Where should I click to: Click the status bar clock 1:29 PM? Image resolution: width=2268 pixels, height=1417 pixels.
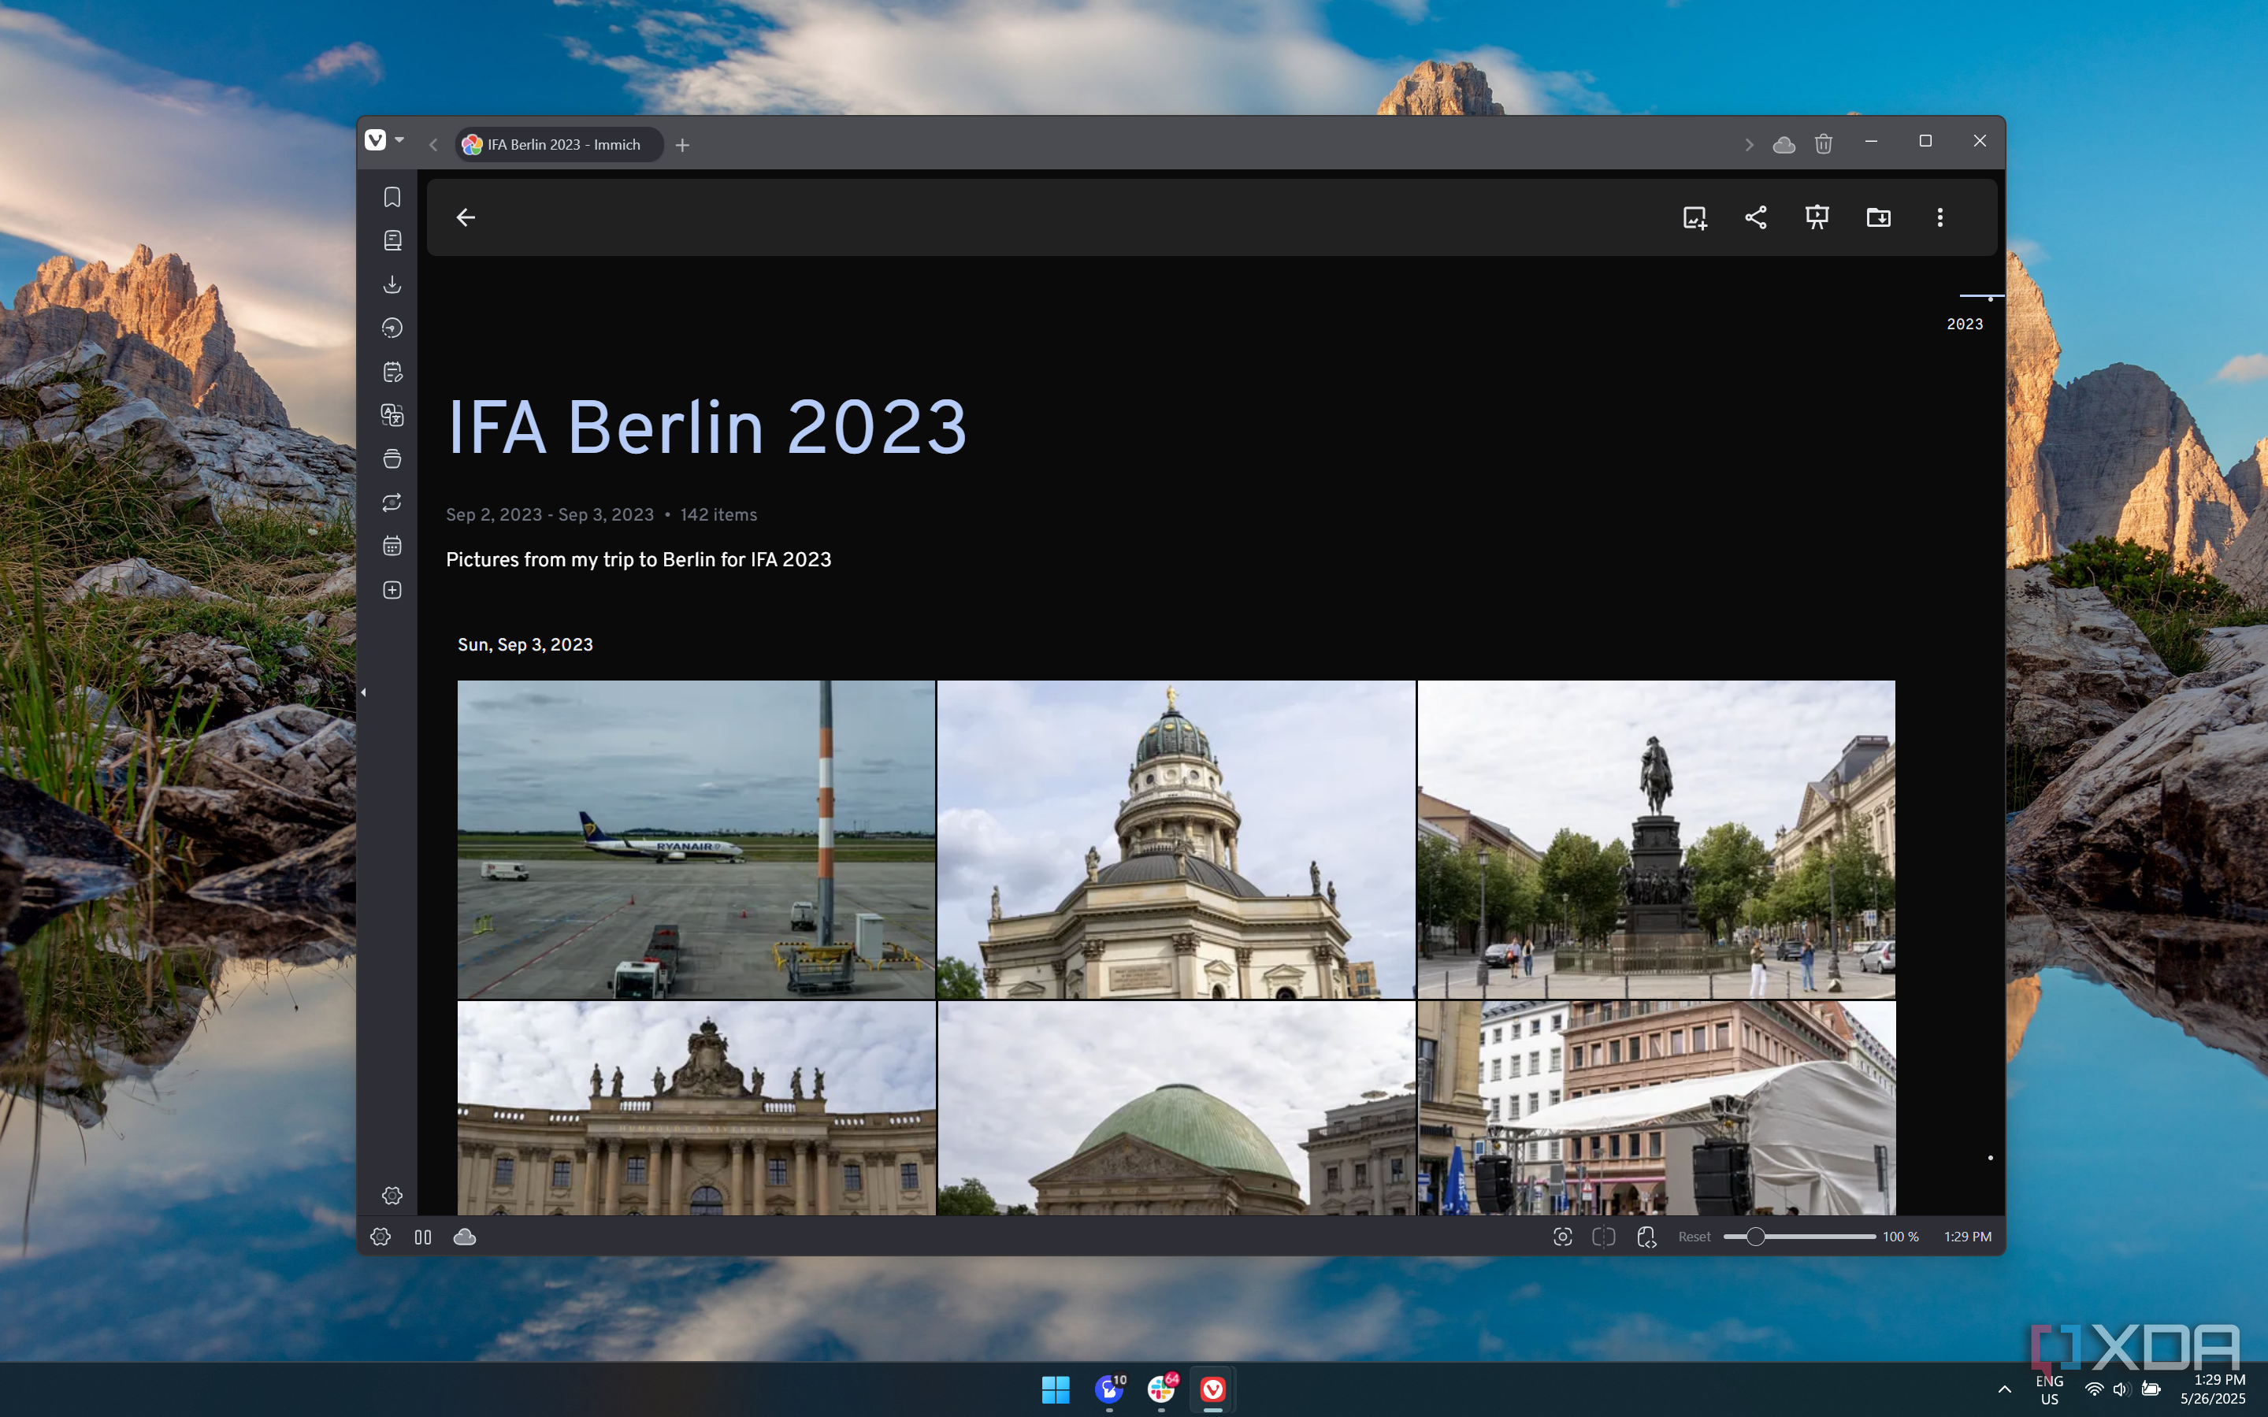click(1967, 1236)
